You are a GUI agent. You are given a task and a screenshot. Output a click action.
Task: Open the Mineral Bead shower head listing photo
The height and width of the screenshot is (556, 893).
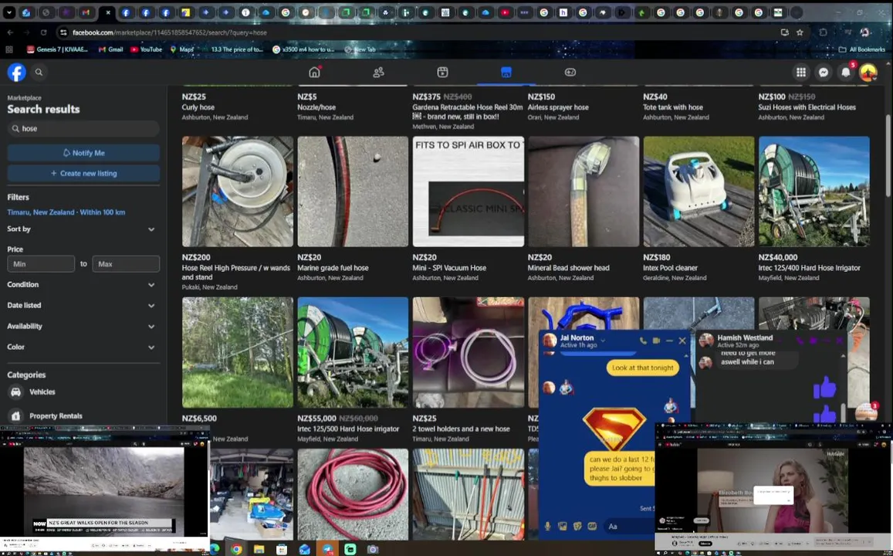coord(583,192)
